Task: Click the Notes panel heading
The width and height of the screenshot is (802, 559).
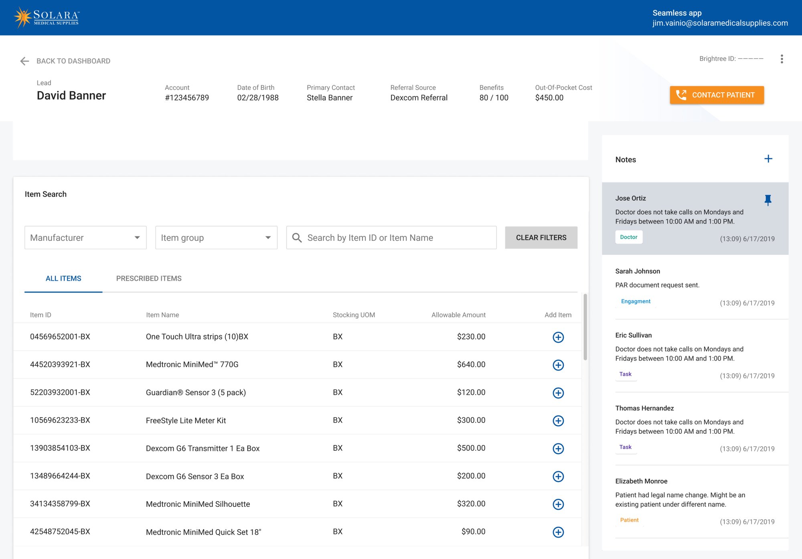Action: click(626, 160)
